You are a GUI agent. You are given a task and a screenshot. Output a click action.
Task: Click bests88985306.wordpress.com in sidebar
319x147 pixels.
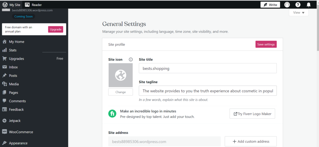(32, 10)
